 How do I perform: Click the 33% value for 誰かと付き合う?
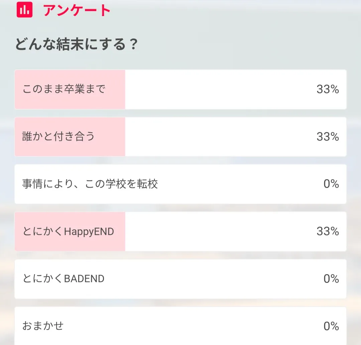[x=328, y=136]
